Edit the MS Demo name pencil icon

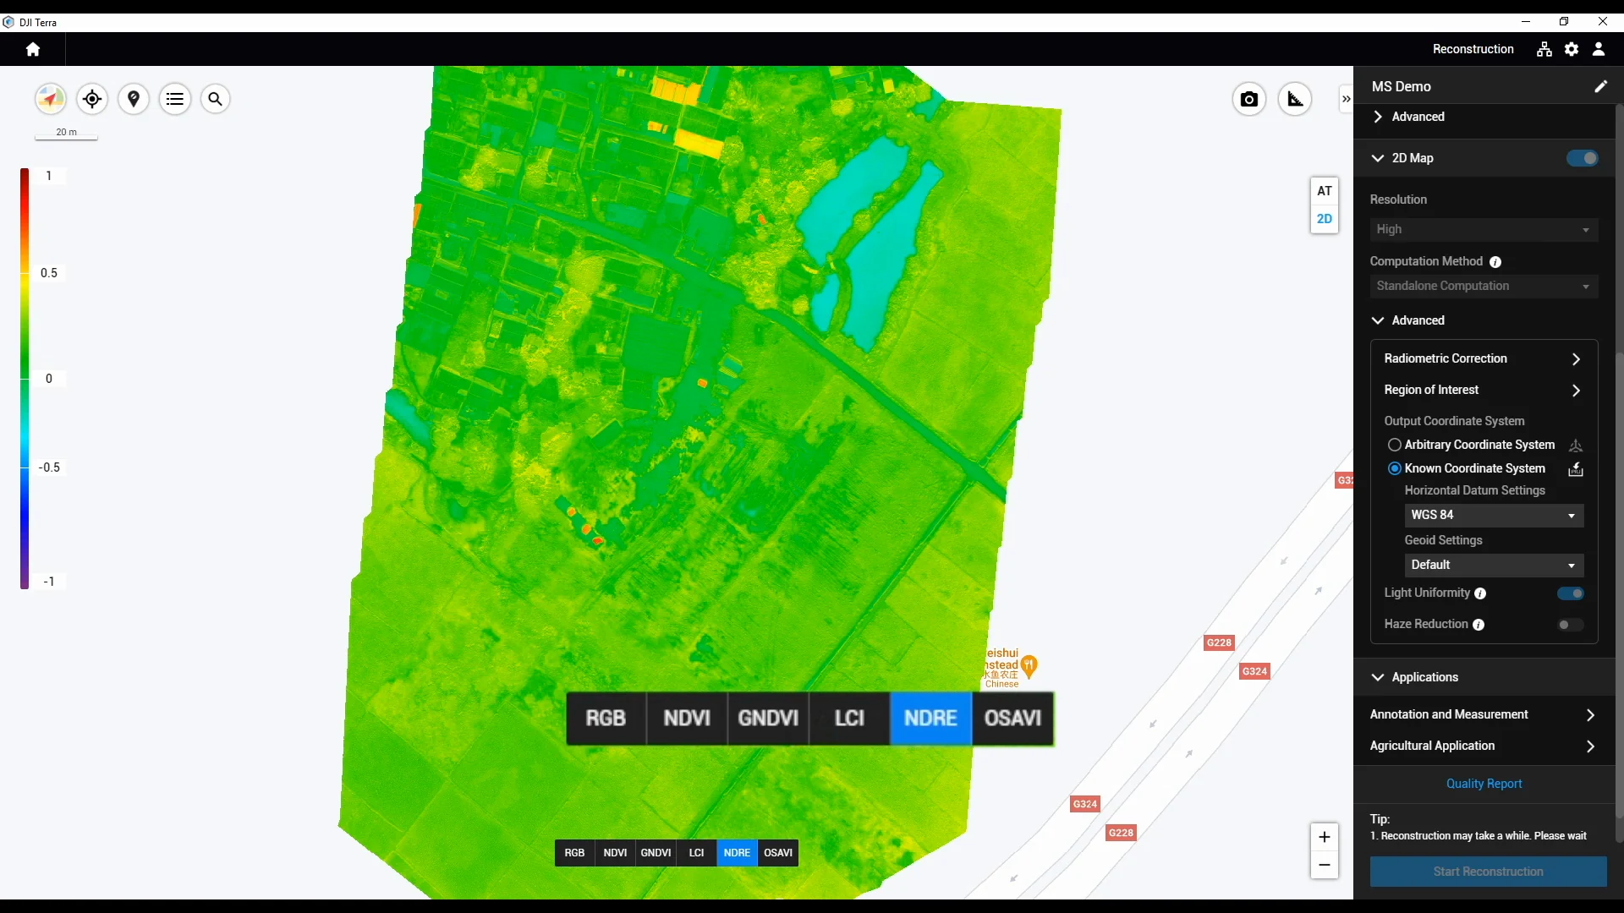(1600, 86)
